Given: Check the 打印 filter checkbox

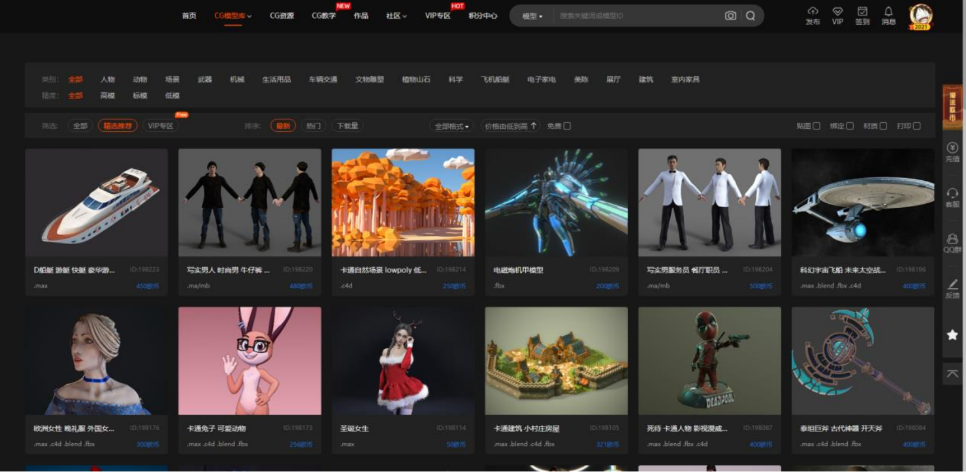Looking at the screenshot, I should pos(917,126).
